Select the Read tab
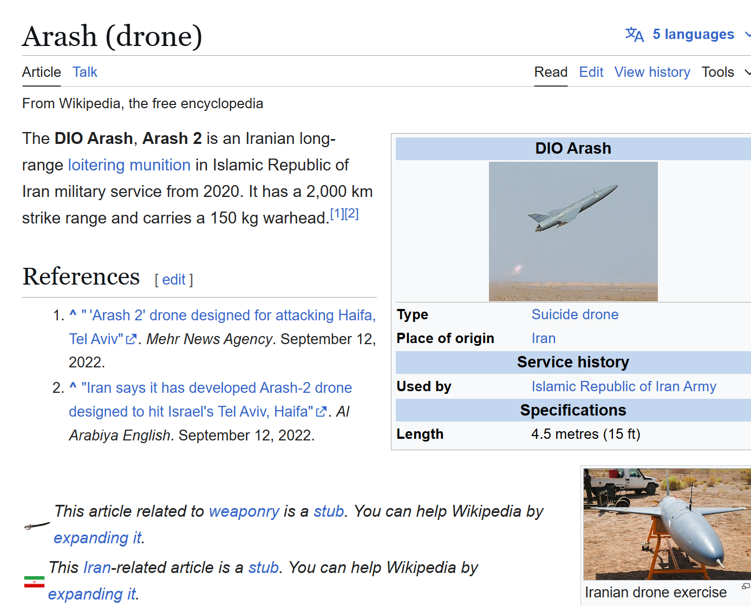The height and width of the screenshot is (606, 751). pyautogui.click(x=551, y=72)
